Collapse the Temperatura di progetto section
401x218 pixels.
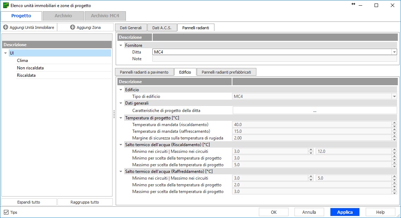[x=121, y=118]
